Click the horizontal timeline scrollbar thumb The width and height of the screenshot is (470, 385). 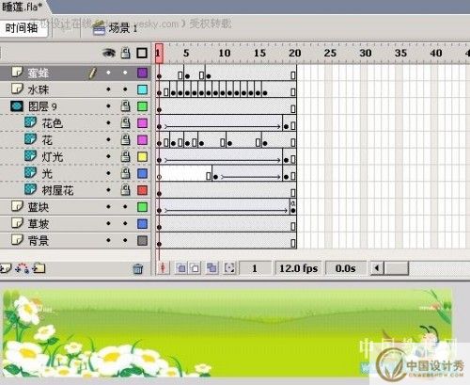[x=397, y=268]
